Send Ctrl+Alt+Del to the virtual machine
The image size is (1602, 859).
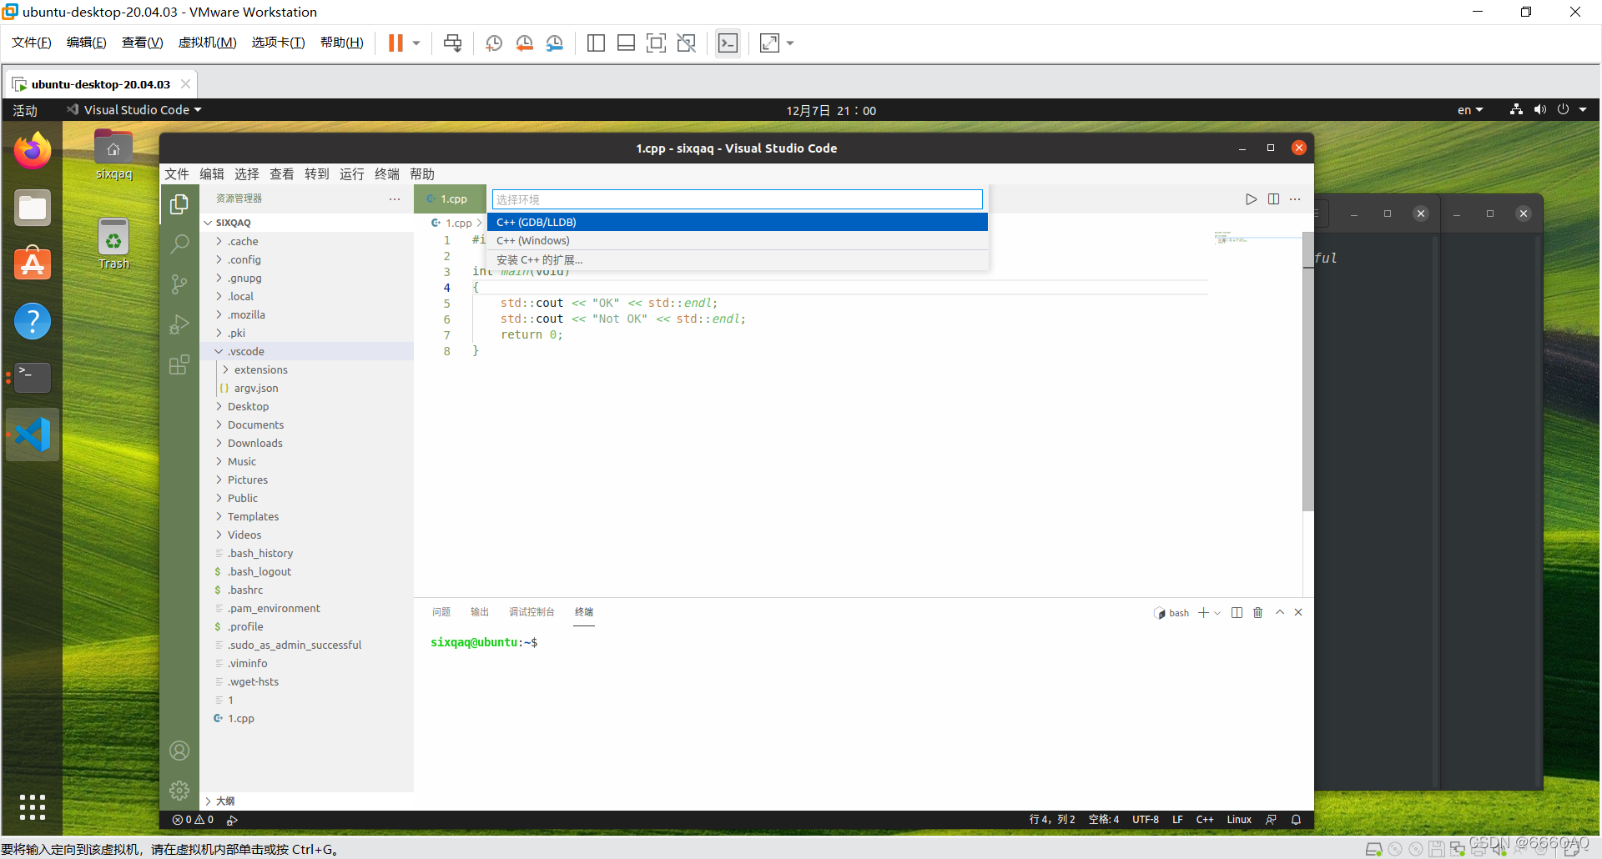tap(452, 43)
